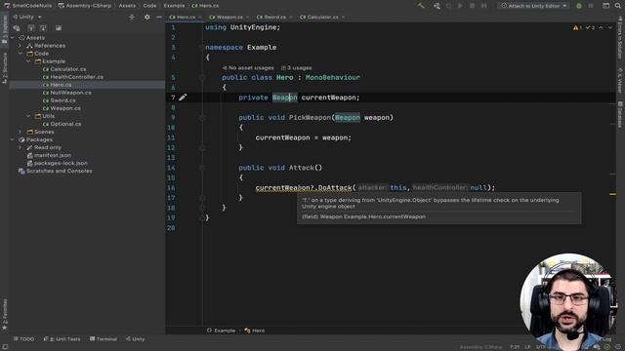This screenshot has height=351, width=625.
Task: Open the Unity tool window at the bottom
Action: (135, 339)
